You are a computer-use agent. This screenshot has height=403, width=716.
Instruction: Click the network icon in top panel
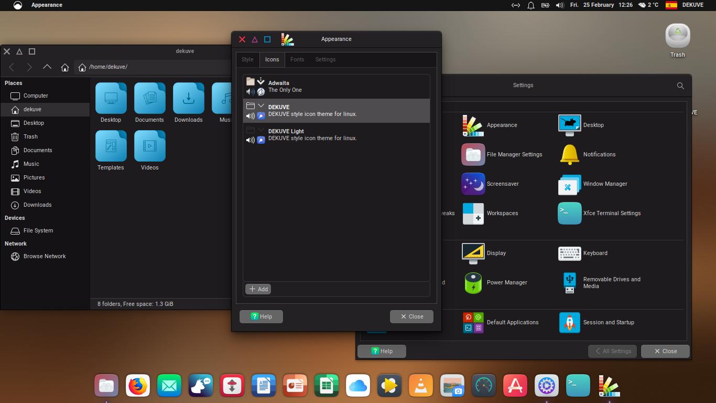[516, 5]
